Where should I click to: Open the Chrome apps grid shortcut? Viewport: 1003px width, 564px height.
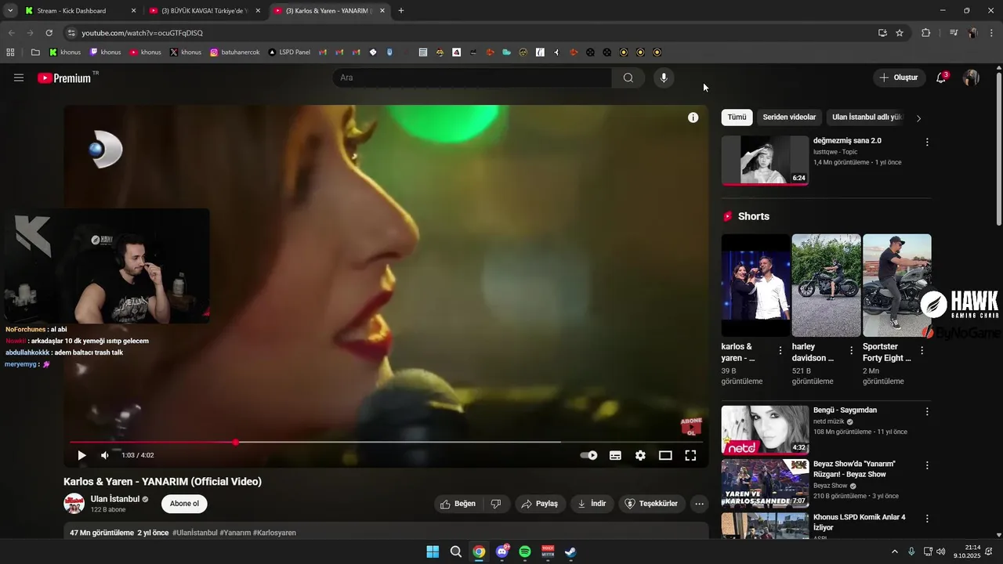(x=10, y=52)
